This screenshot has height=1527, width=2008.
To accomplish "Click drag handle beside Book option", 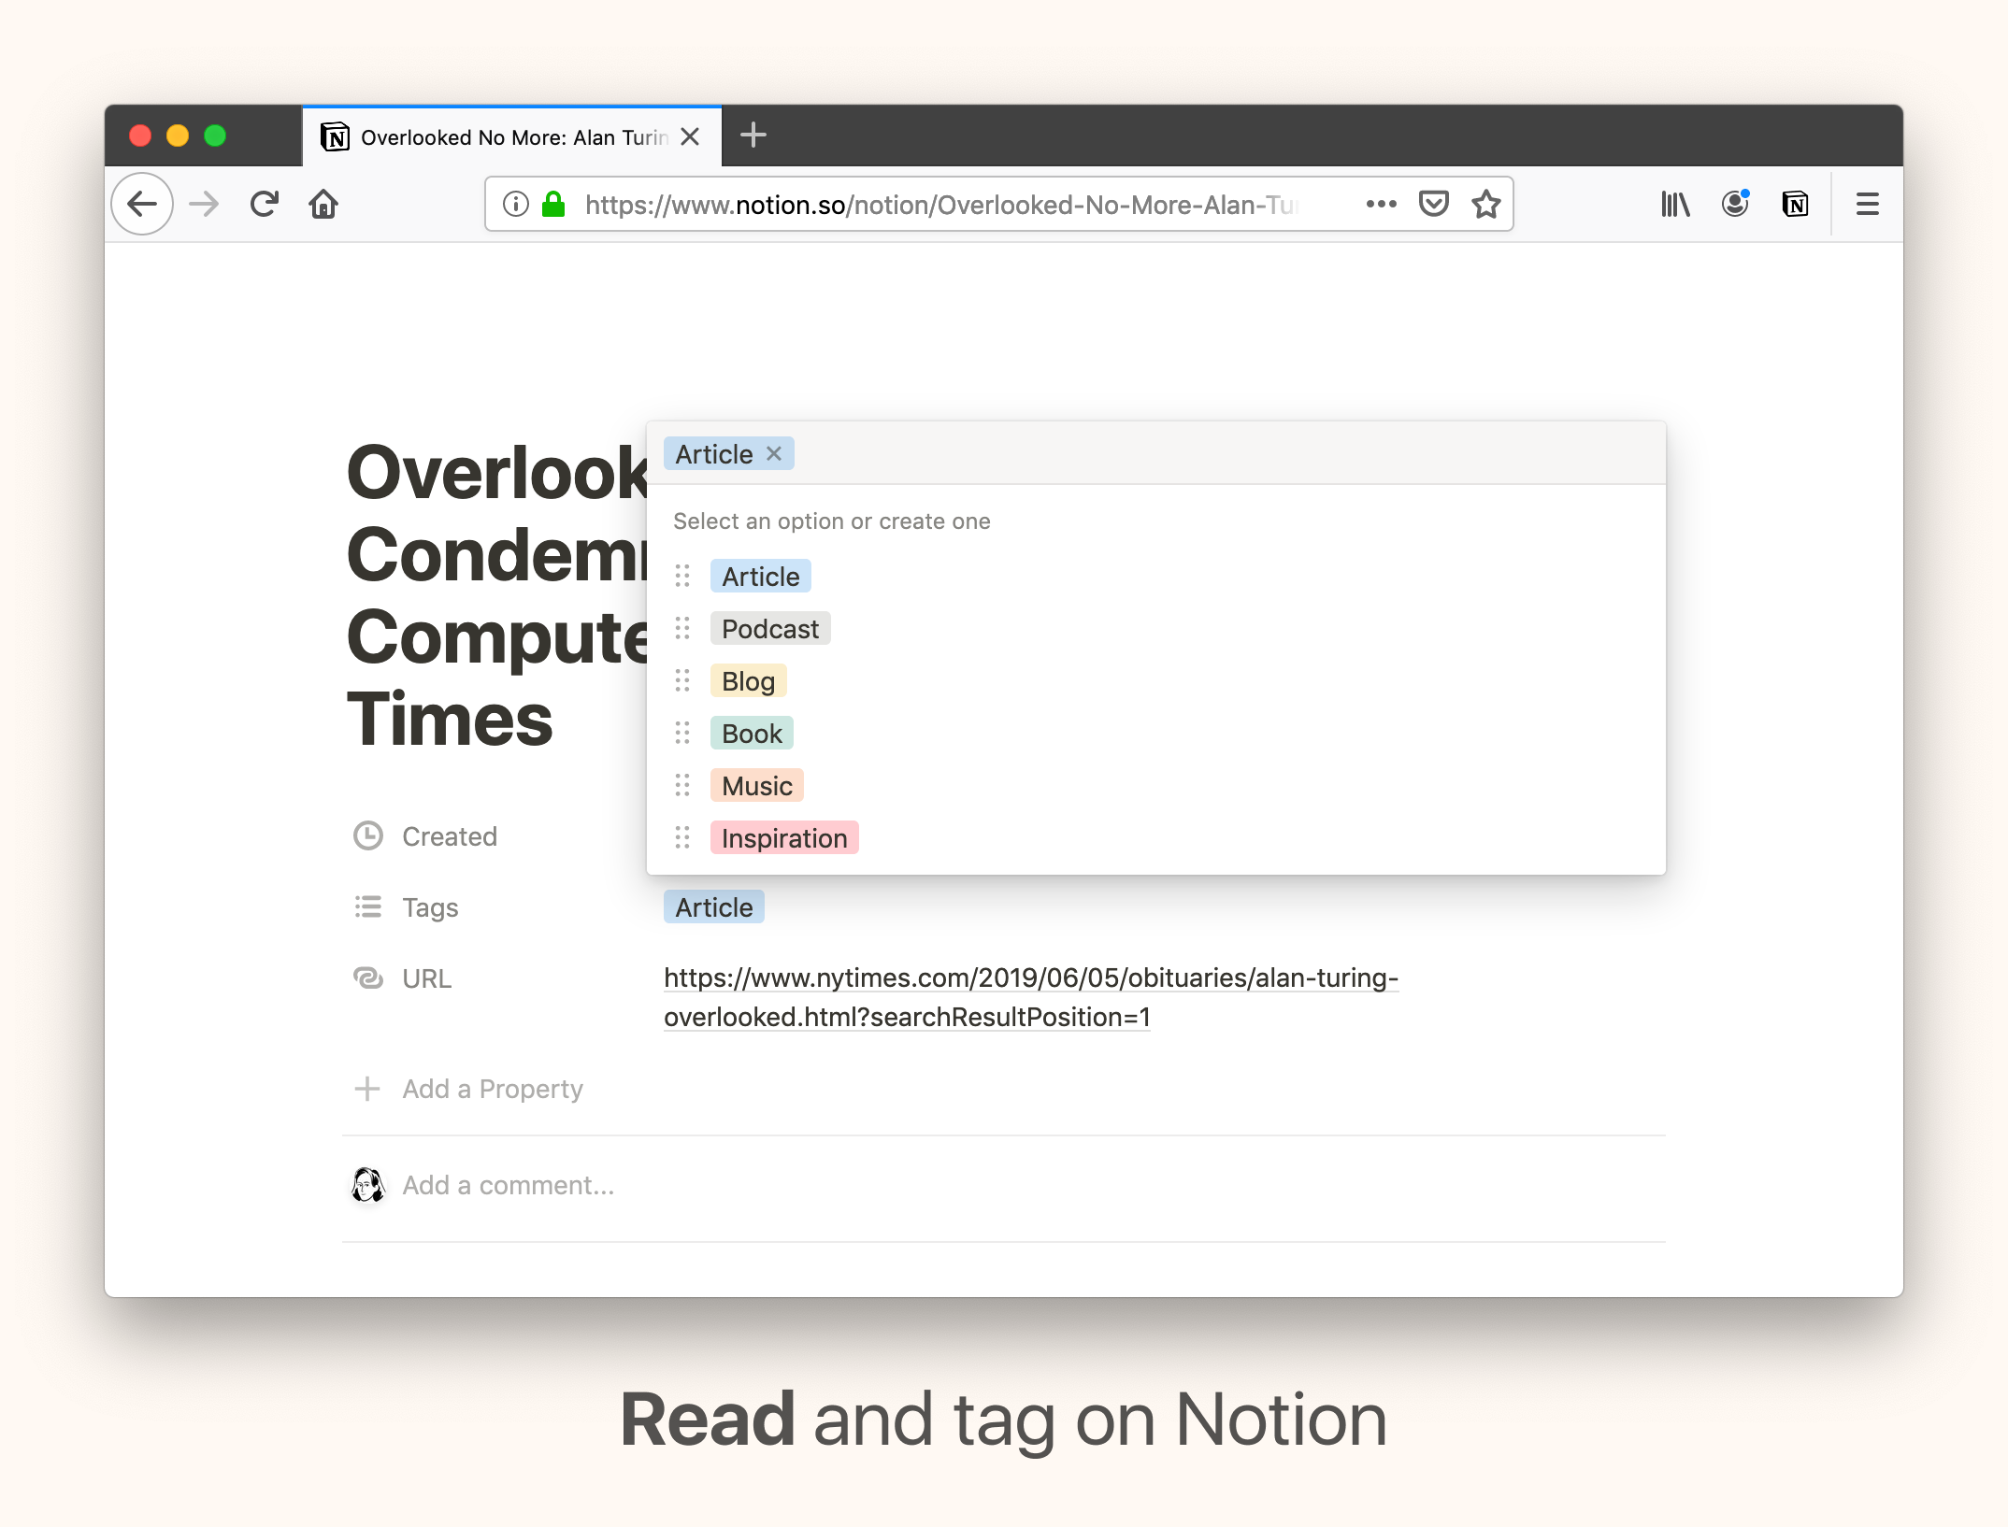I will click(682, 733).
